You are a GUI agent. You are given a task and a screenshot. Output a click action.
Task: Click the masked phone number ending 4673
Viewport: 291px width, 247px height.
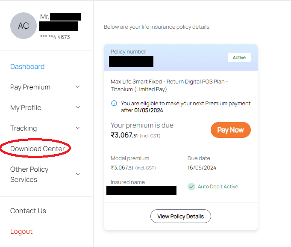click(x=55, y=37)
